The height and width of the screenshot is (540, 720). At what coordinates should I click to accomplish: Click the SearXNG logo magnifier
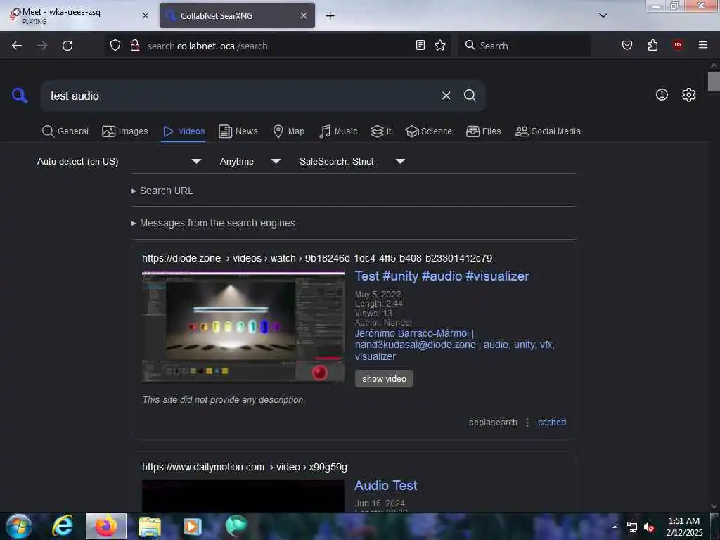(20, 96)
